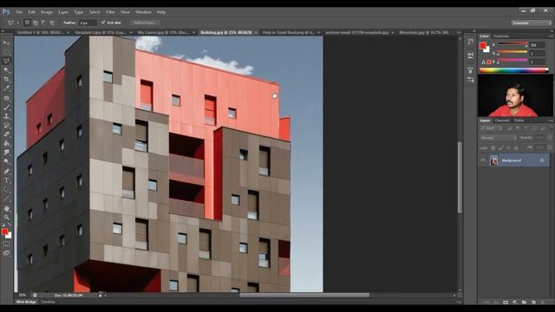Image resolution: width=555 pixels, height=312 pixels.
Task: Select the Horizontal Type tool
Action: tap(6, 180)
